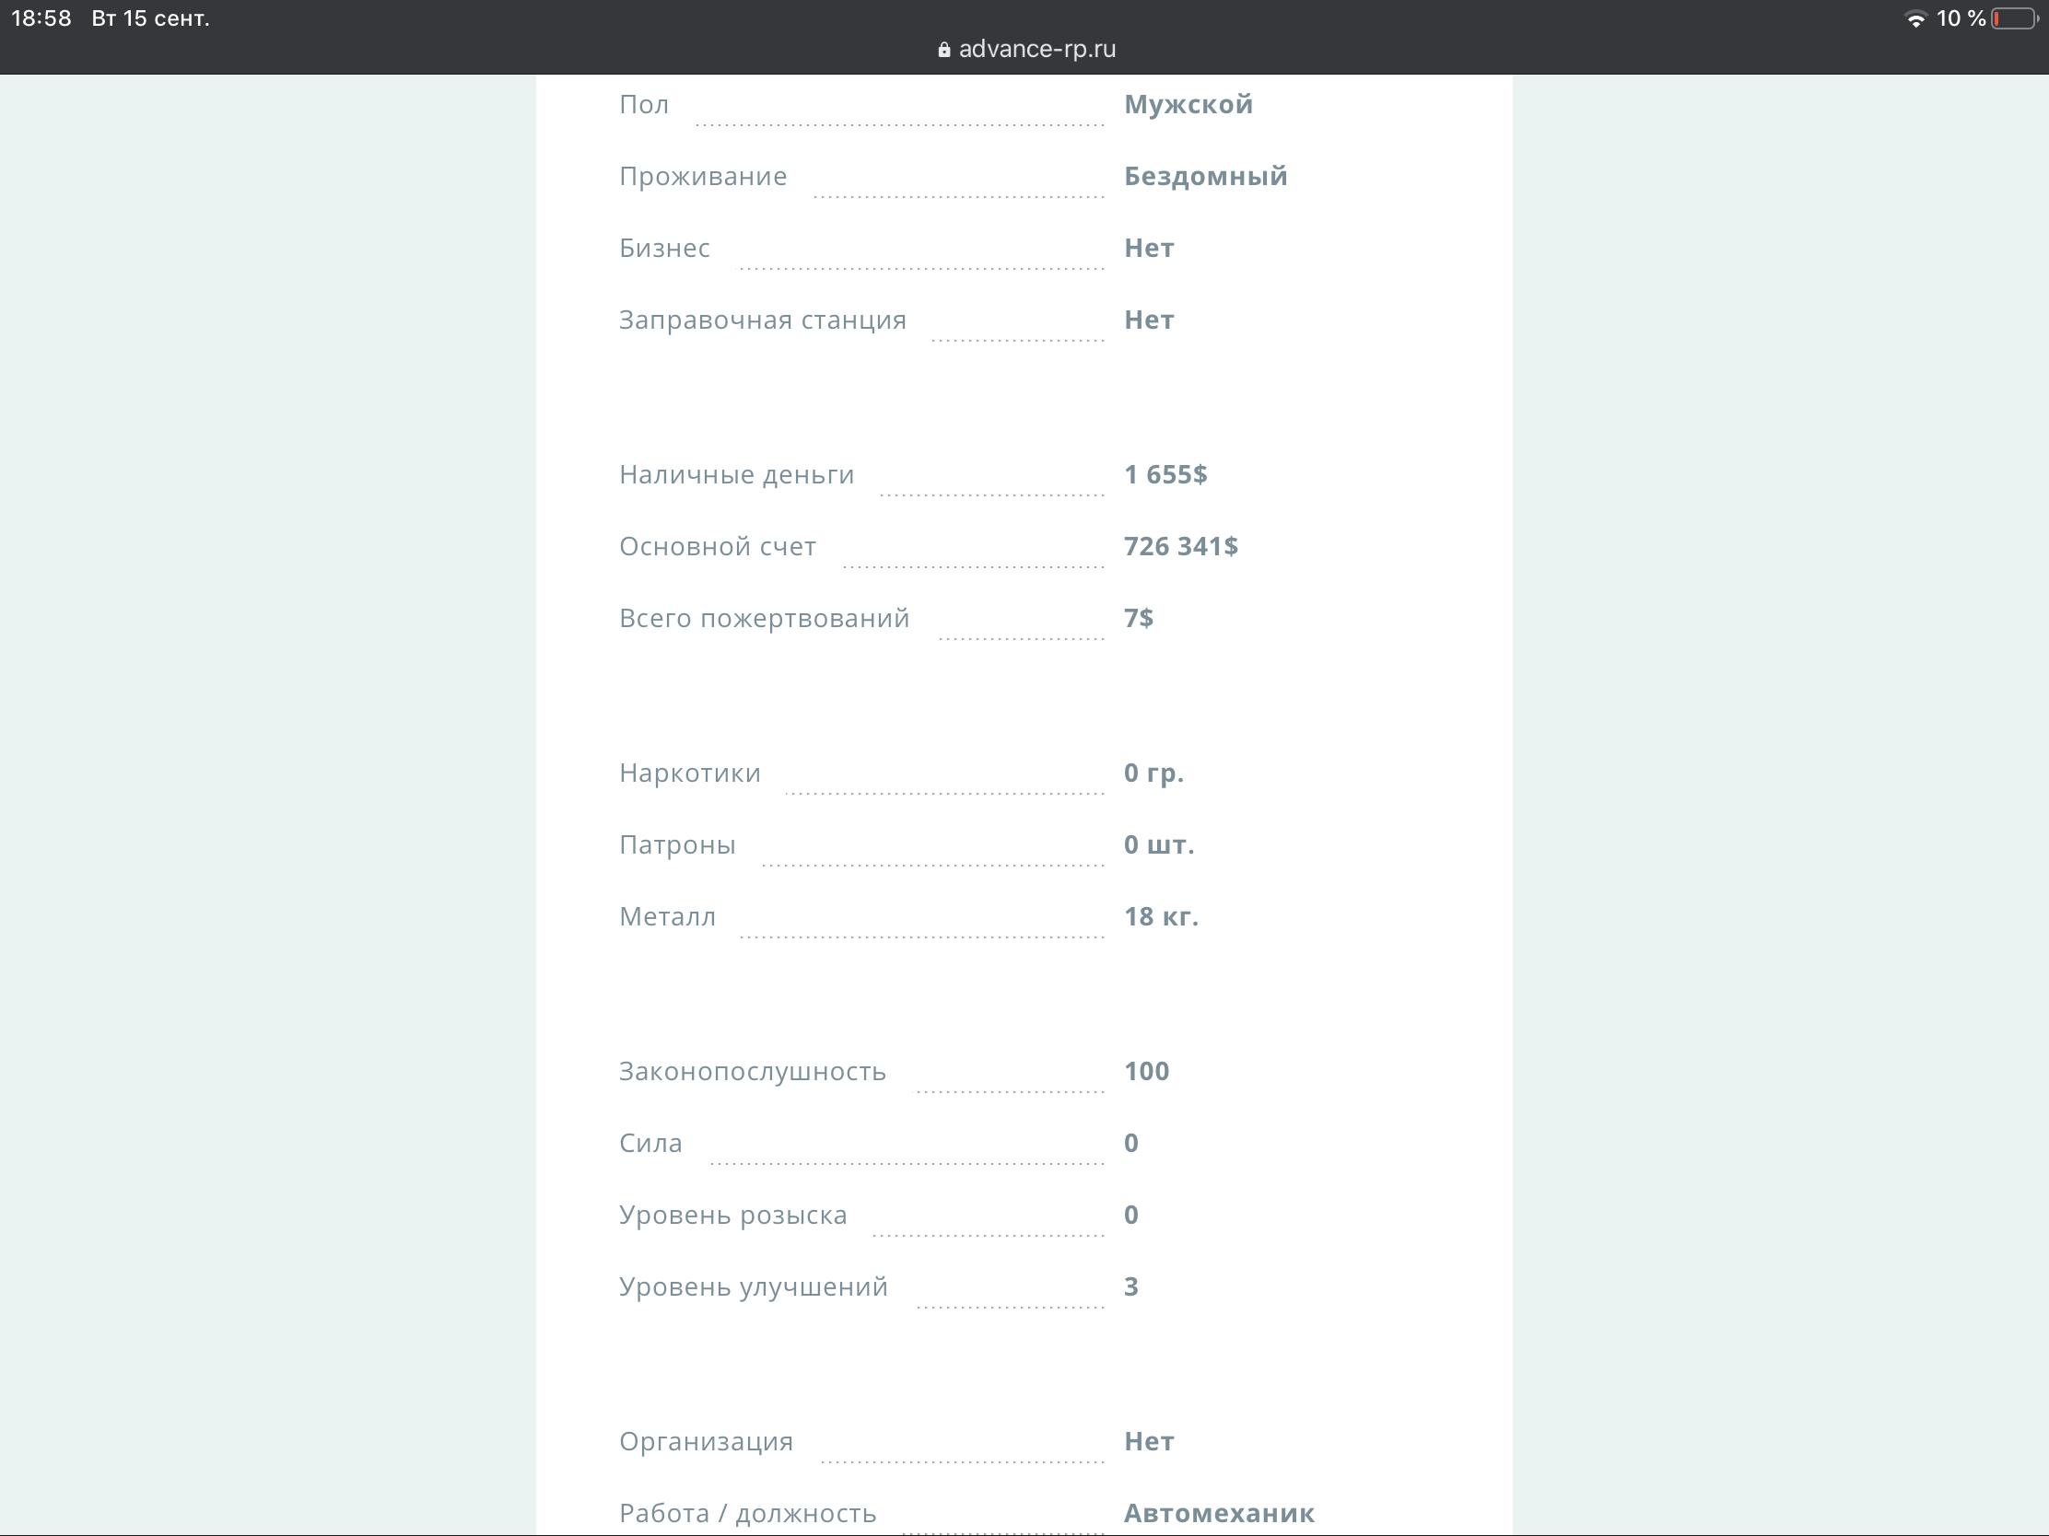Select the 'Организация' label

coord(707,1441)
